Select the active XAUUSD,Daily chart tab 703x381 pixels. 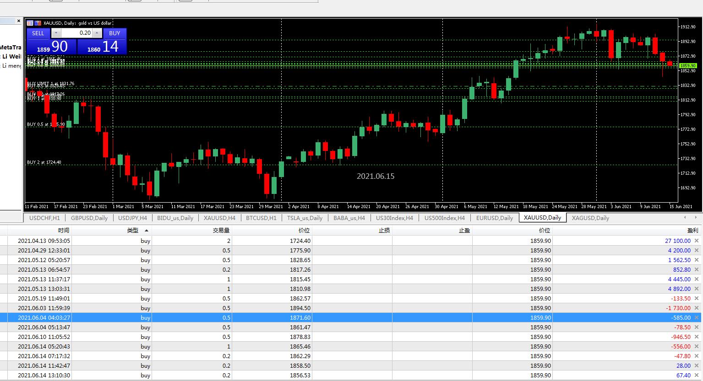pos(543,218)
